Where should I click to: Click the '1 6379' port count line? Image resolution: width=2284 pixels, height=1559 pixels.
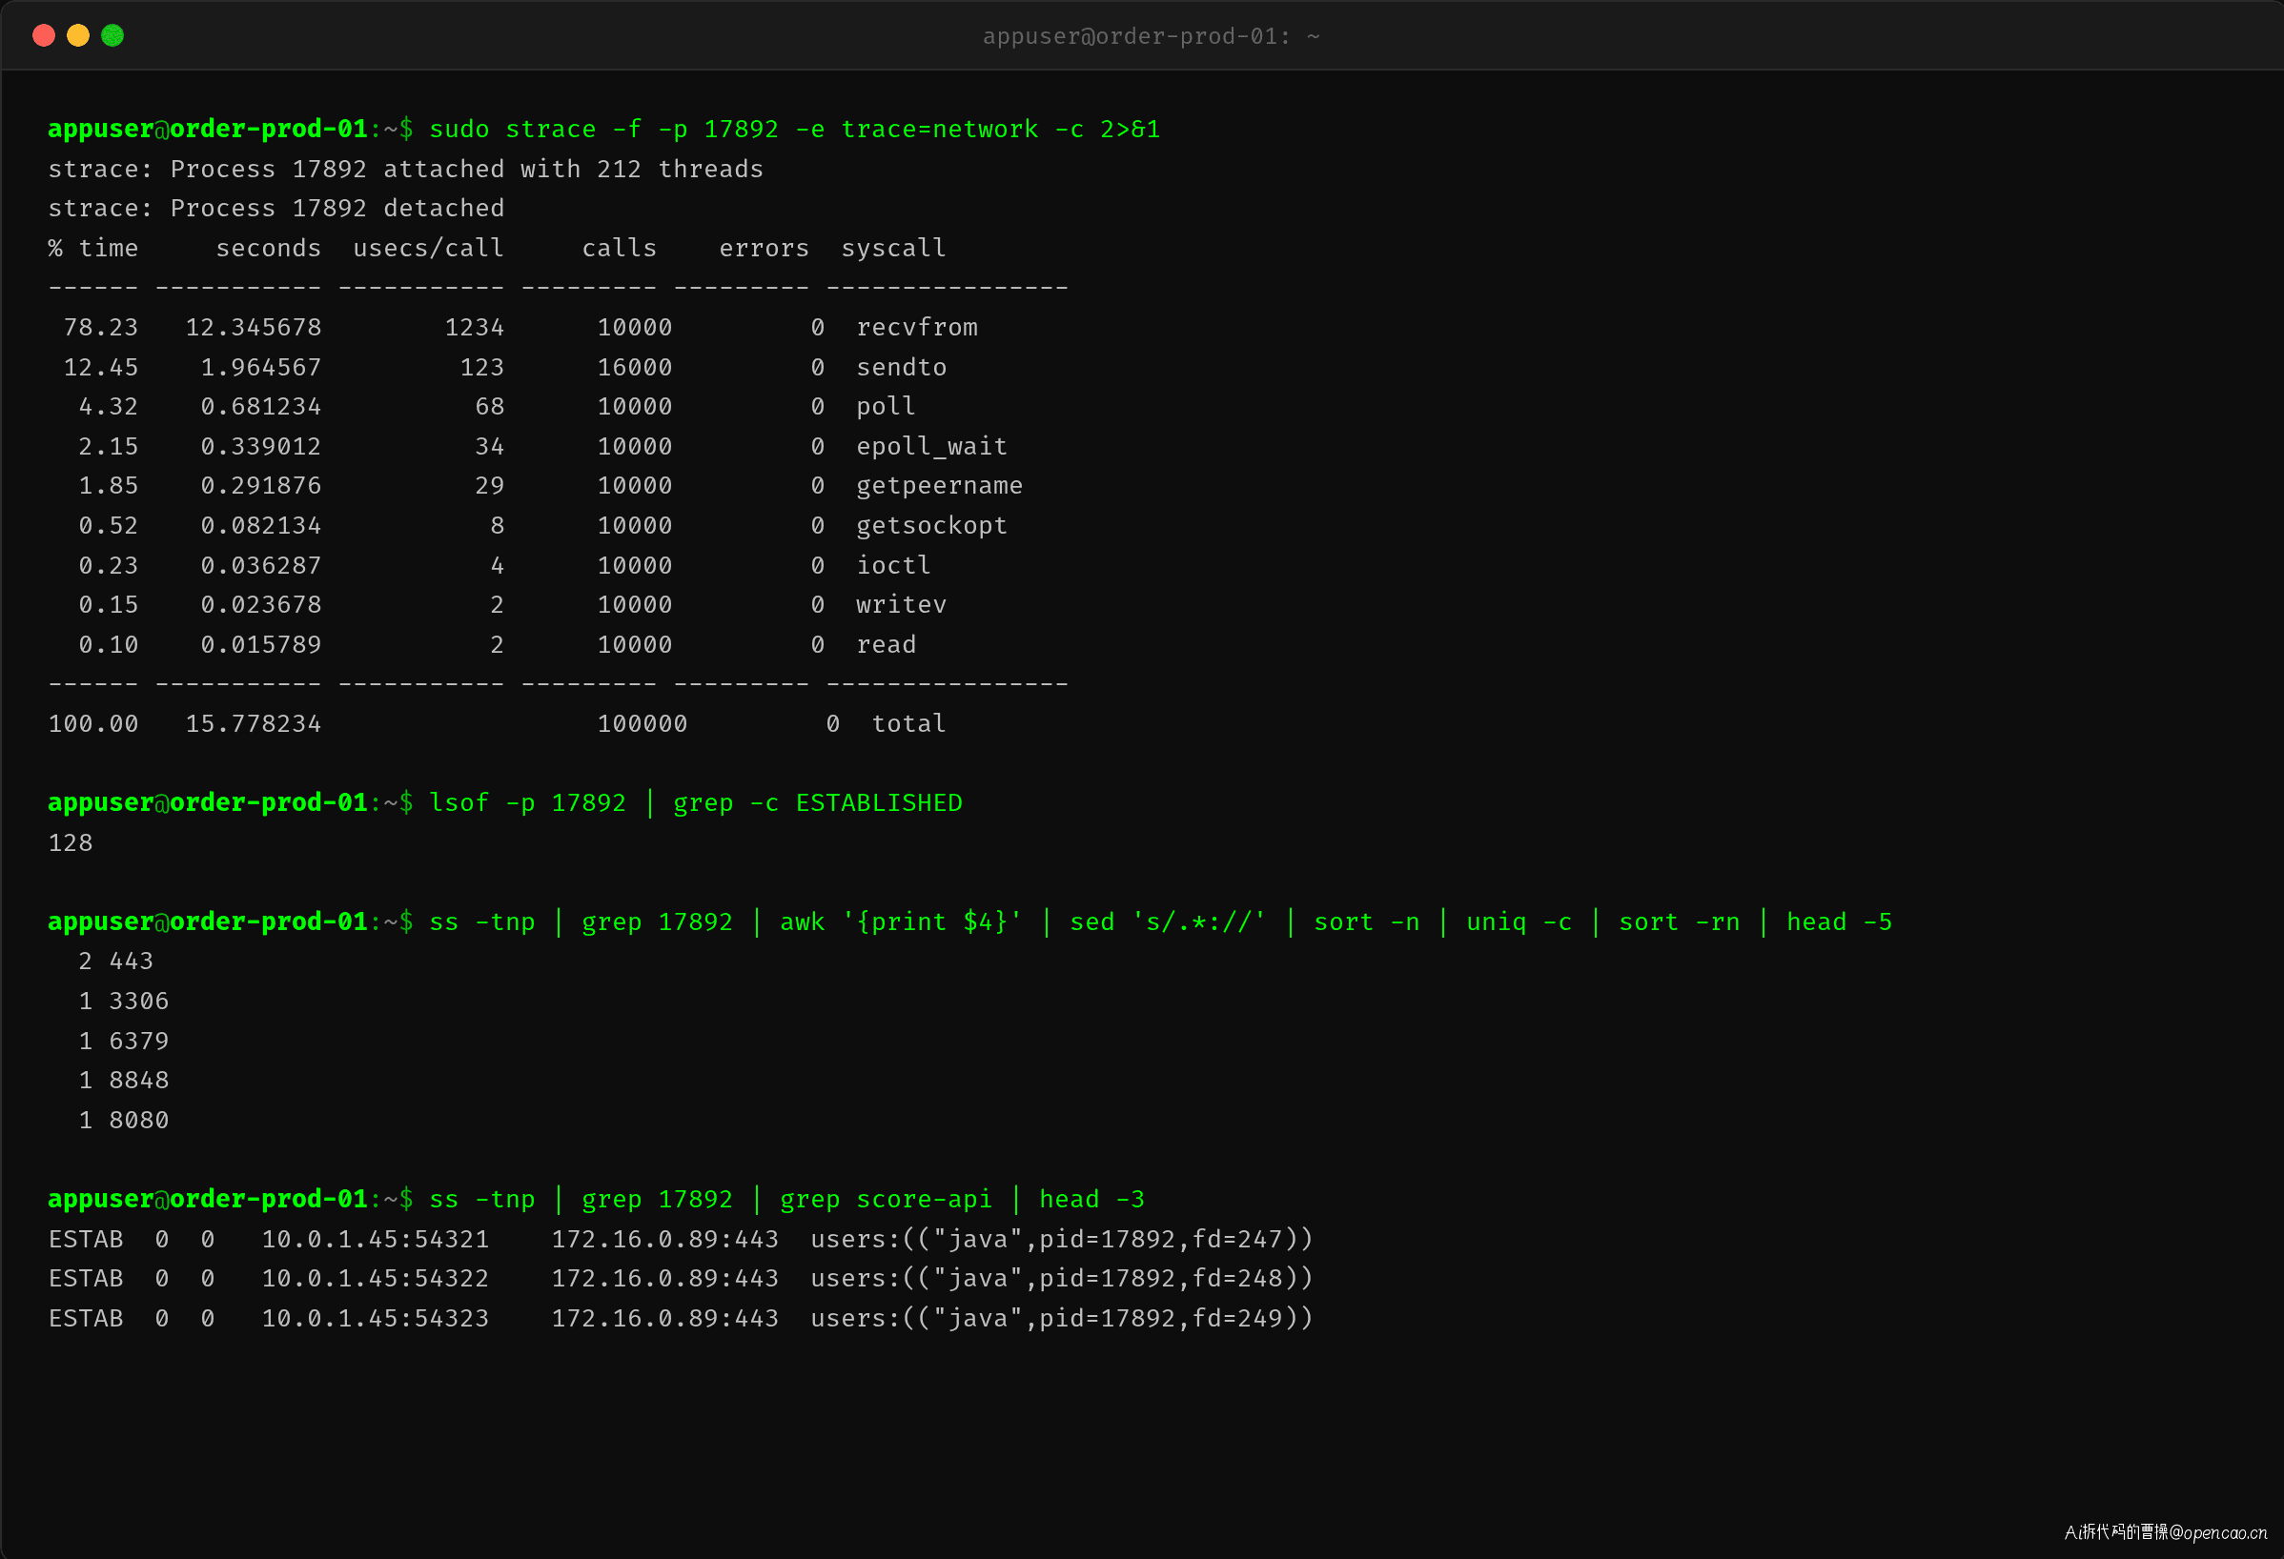(x=124, y=1041)
